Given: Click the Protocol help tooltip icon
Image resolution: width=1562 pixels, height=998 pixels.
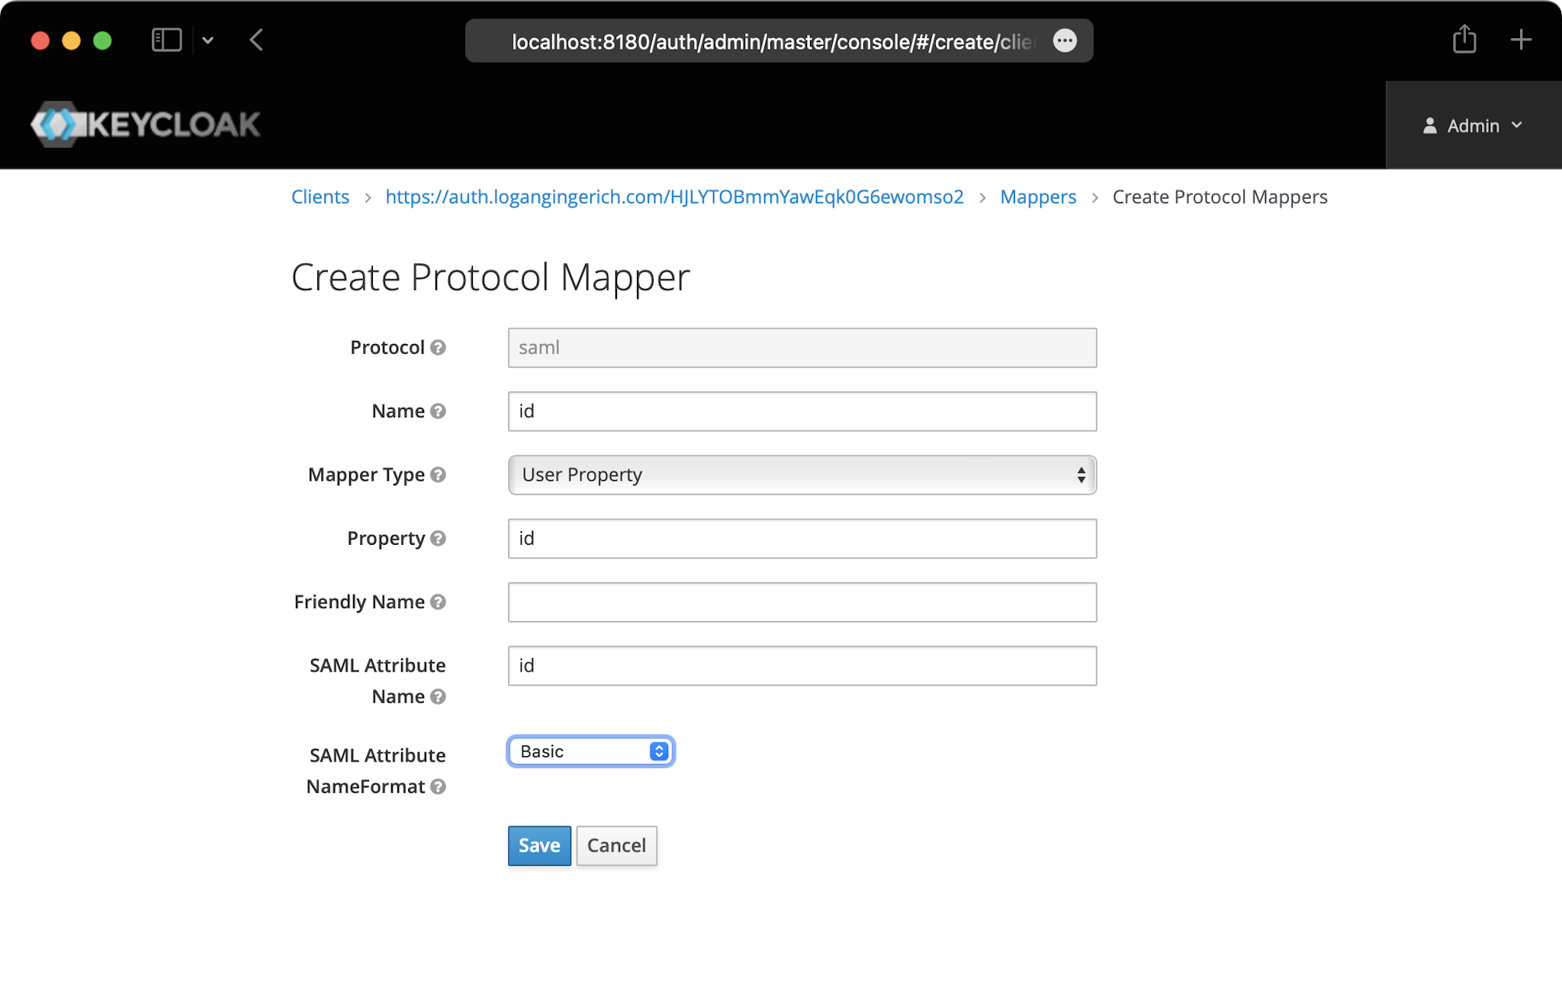Looking at the screenshot, I should click(x=438, y=348).
